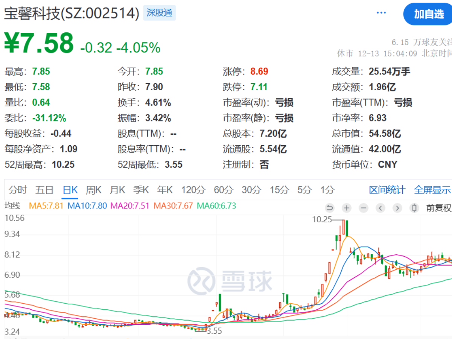Click the MA60:6.73 legend label
The height and width of the screenshot is (339, 452).
click(217, 206)
